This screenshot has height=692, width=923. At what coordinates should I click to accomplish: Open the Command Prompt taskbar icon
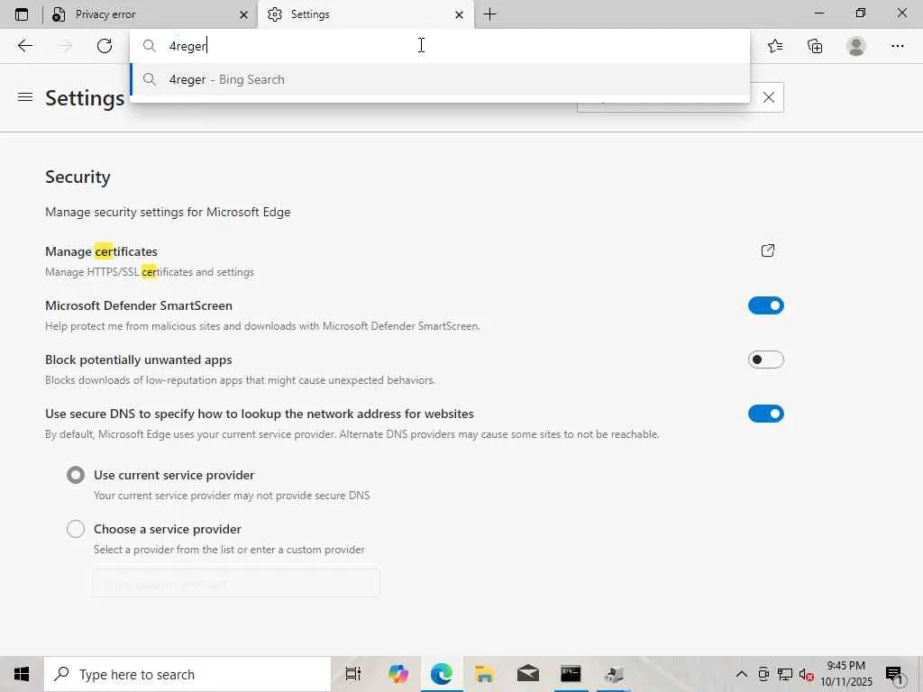[x=571, y=674]
